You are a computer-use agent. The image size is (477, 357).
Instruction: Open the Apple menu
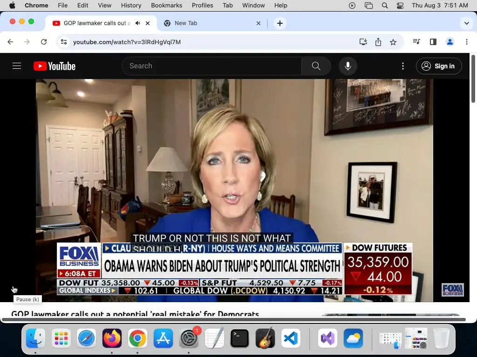point(13,6)
